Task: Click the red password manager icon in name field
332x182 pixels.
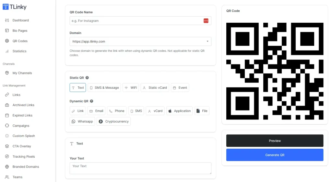Action: tap(206, 21)
